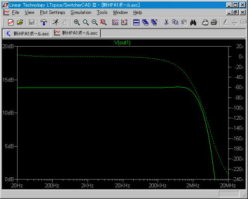Click the 20Hz frequency axis label
The image size is (248, 199).
(x=17, y=186)
